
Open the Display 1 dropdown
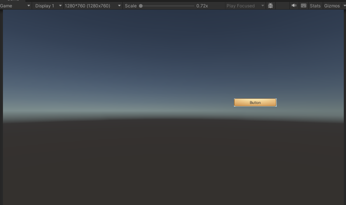(x=48, y=6)
